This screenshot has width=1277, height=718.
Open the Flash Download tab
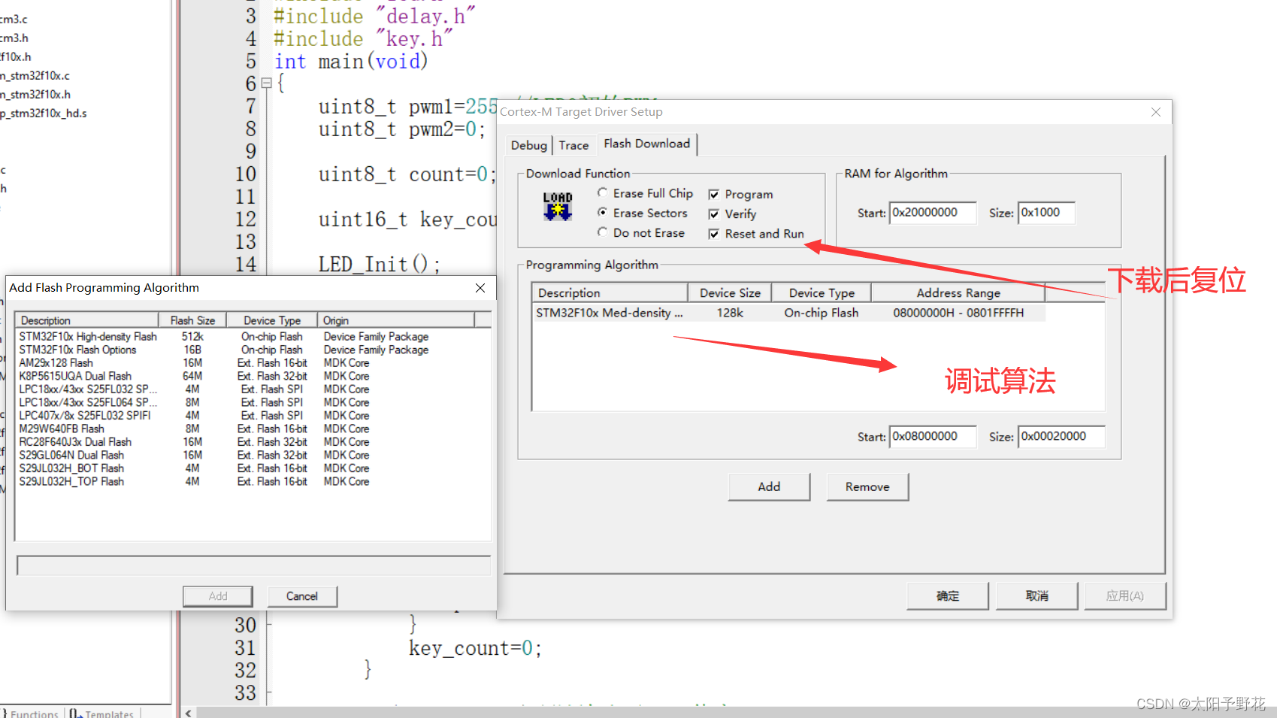click(x=647, y=144)
